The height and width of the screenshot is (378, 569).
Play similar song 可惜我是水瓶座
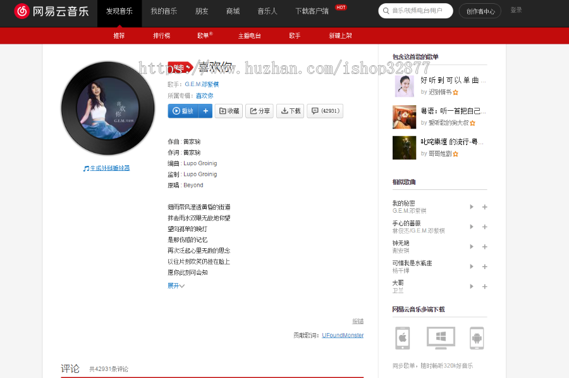pos(472,267)
